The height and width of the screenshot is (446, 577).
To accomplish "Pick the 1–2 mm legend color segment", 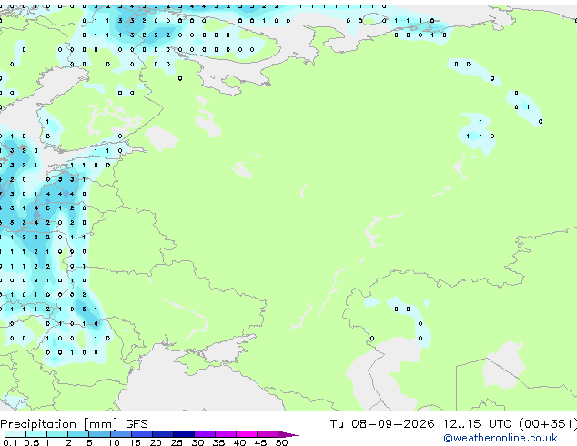I will [x=57, y=434].
